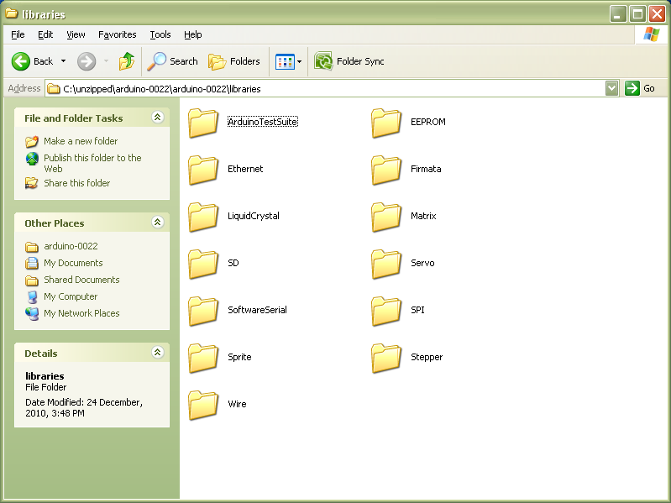Viewport: 671px width, 503px height.
Task: Go back with the green Back arrow
Action: [x=32, y=61]
